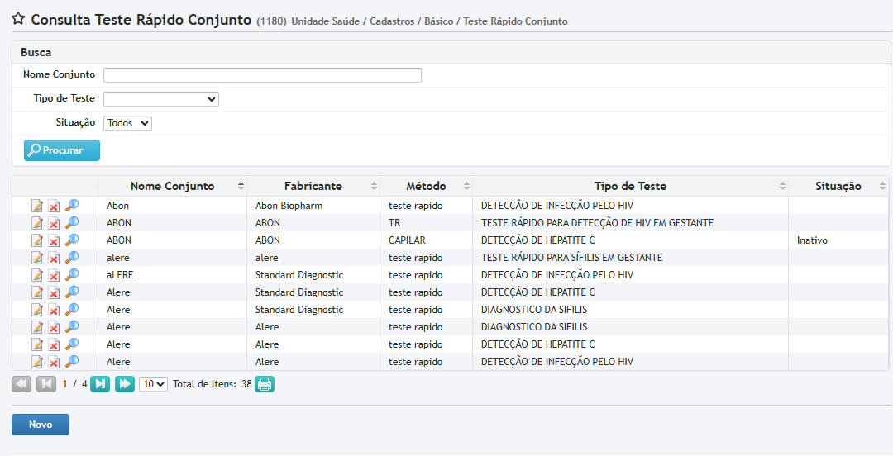Image resolution: width=893 pixels, height=456 pixels.
Task: Go to the next results page
Action: (x=99, y=384)
